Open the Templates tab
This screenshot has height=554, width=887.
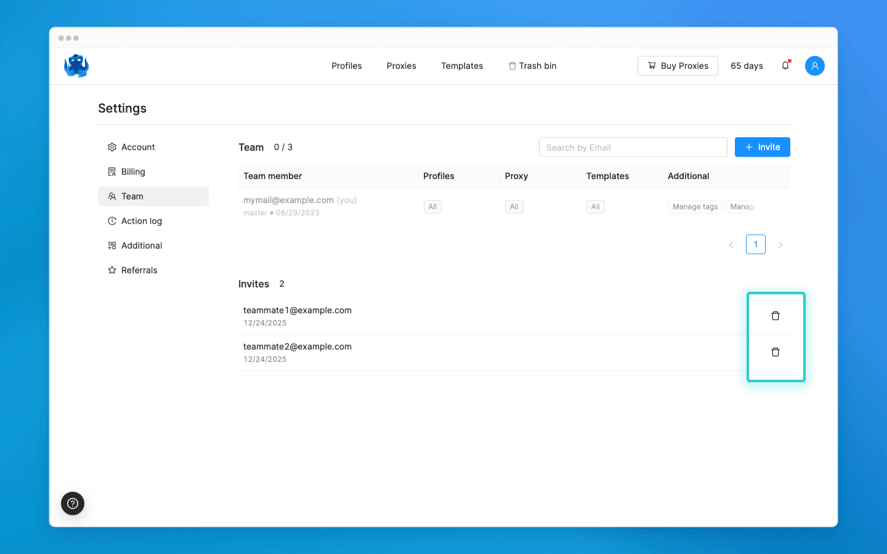462,66
